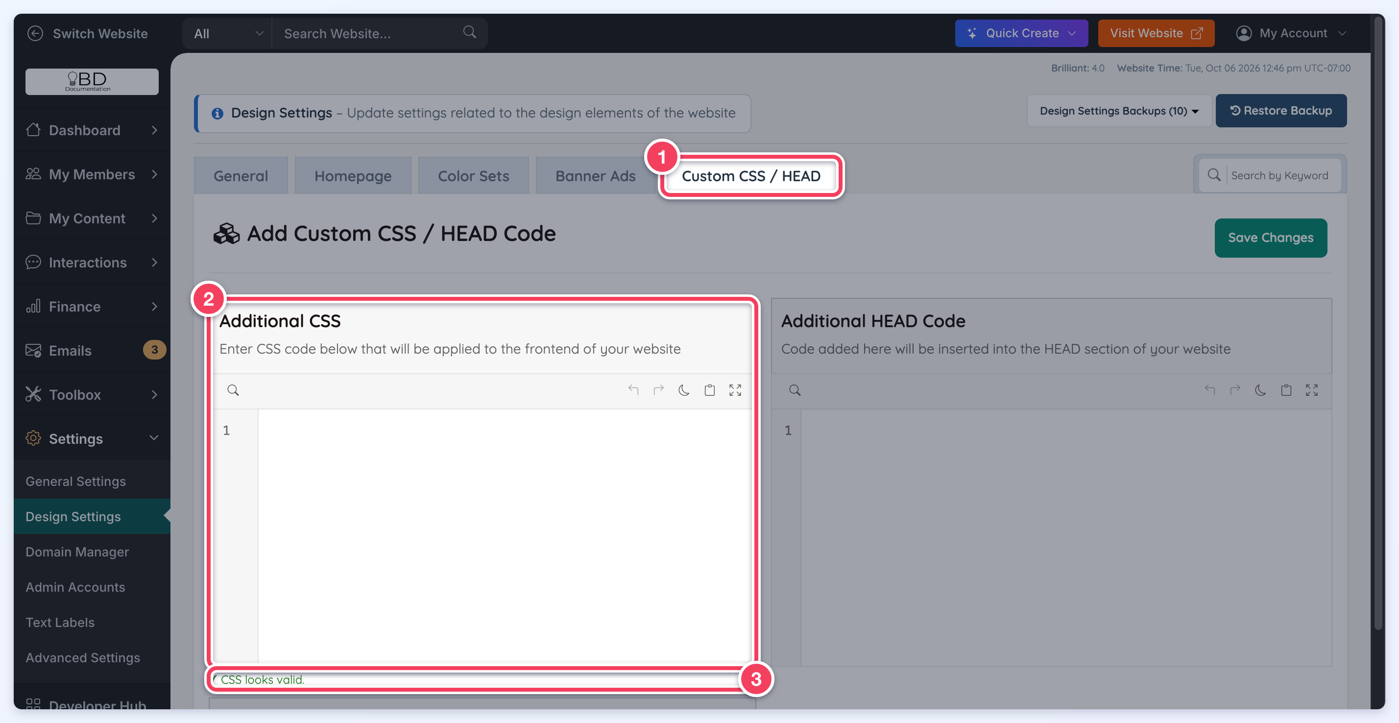The image size is (1399, 723).
Task: Click the info icon beside Design Settings
Action: coord(217,113)
